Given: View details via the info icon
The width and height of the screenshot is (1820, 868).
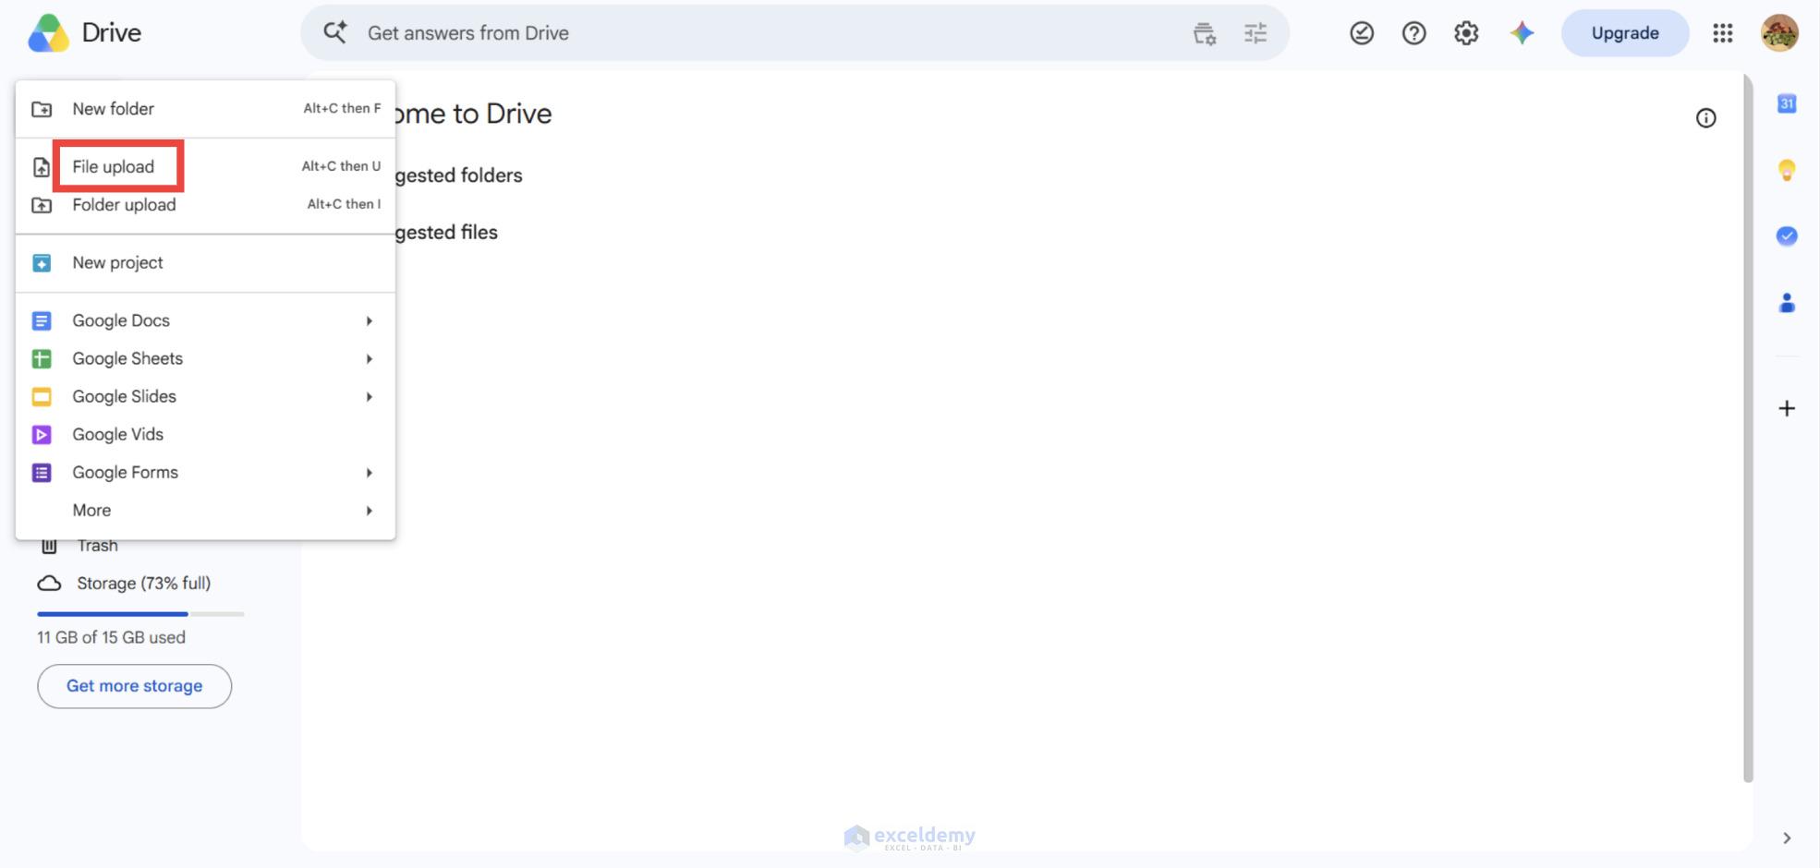Looking at the screenshot, I should point(1705,118).
